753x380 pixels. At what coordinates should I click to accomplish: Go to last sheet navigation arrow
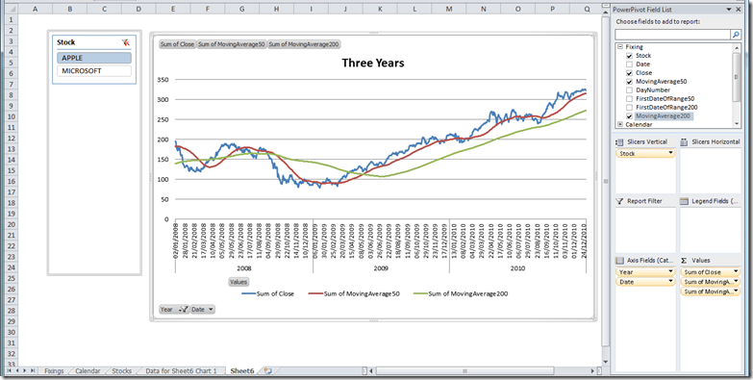[32, 371]
